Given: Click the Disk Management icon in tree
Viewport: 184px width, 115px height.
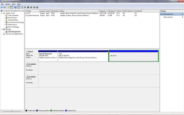Looking at the screenshot, I should (7, 31).
